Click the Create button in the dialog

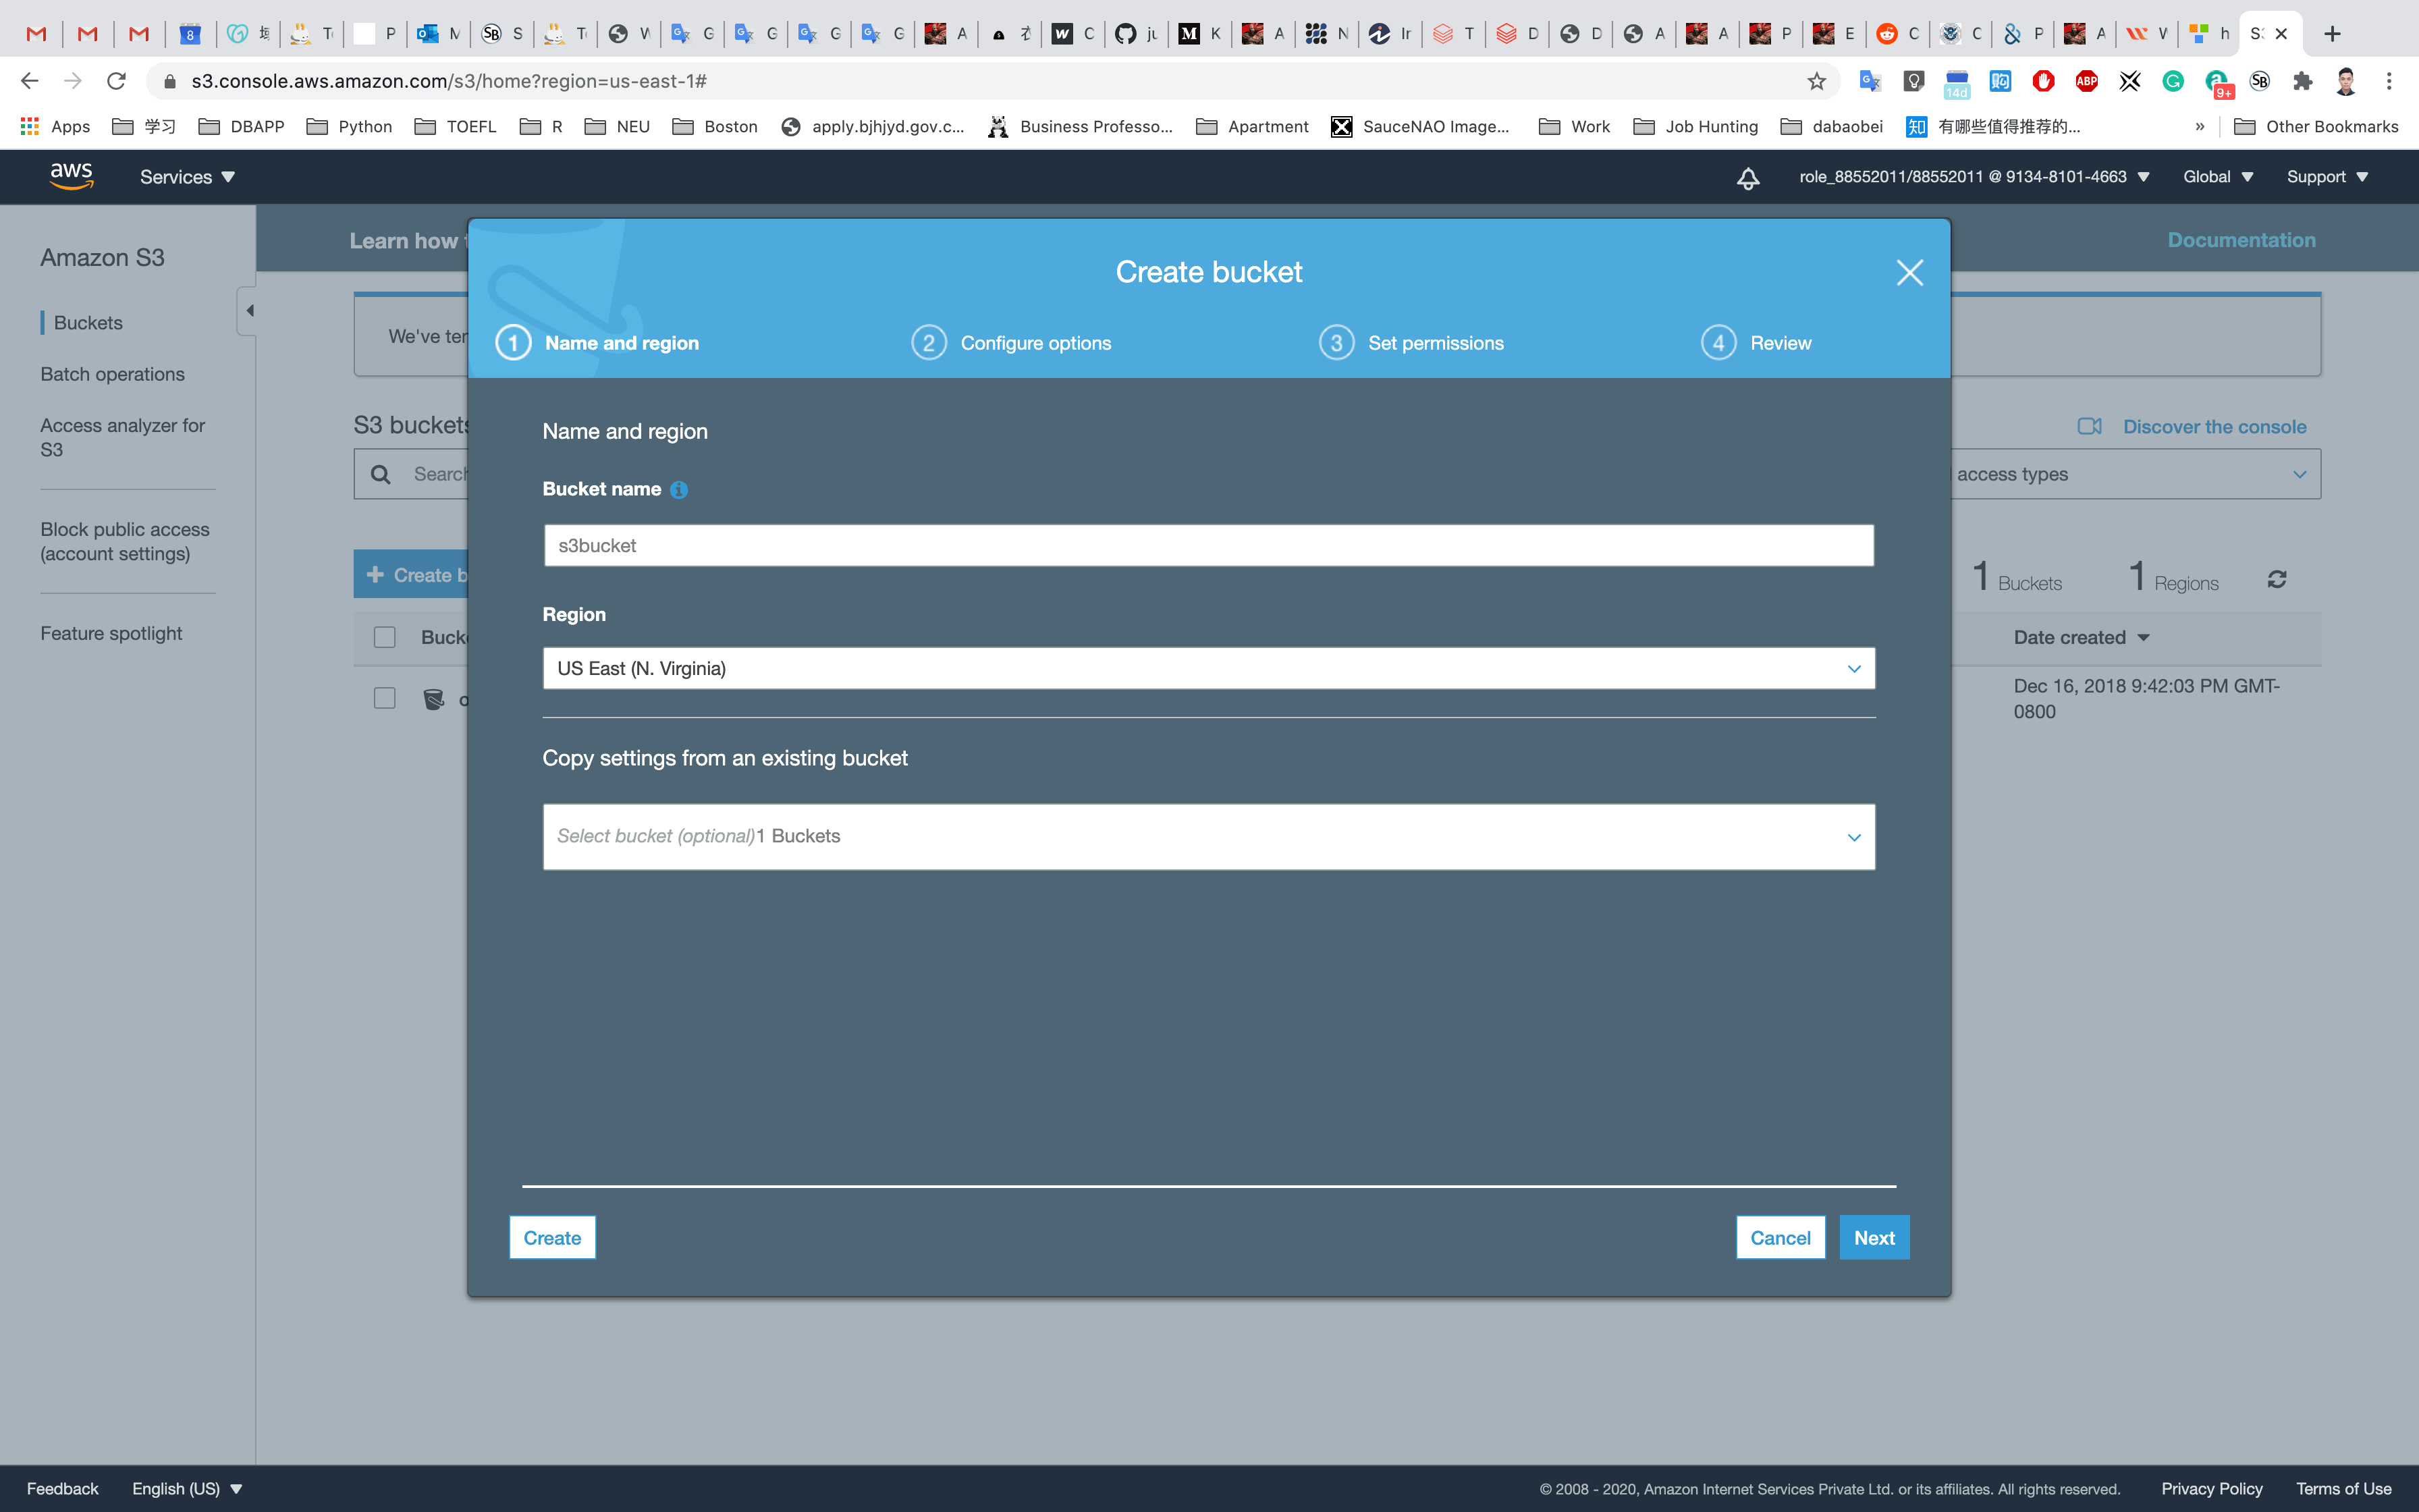[552, 1237]
